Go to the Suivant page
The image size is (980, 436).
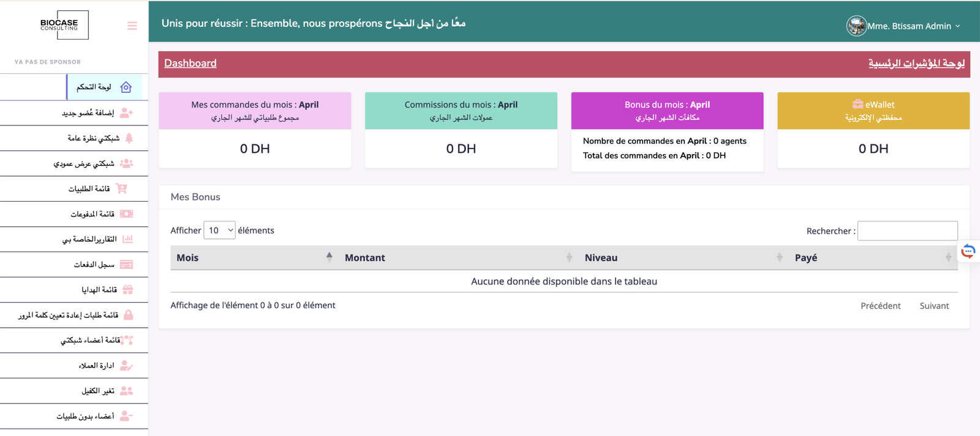click(x=933, y=306)
